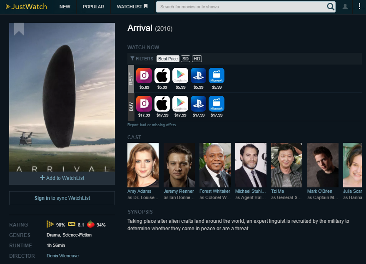Viewport: 366px width, 264px height.
Task: Rent Arrival on Microsoft Store
Action: point(217,76)
